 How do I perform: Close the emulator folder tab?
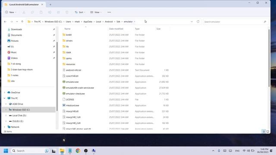pyautogui.click(x=42, y=5)
